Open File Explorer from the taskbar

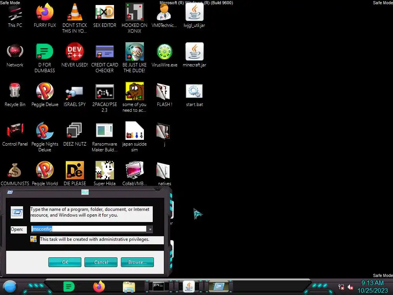129,287
